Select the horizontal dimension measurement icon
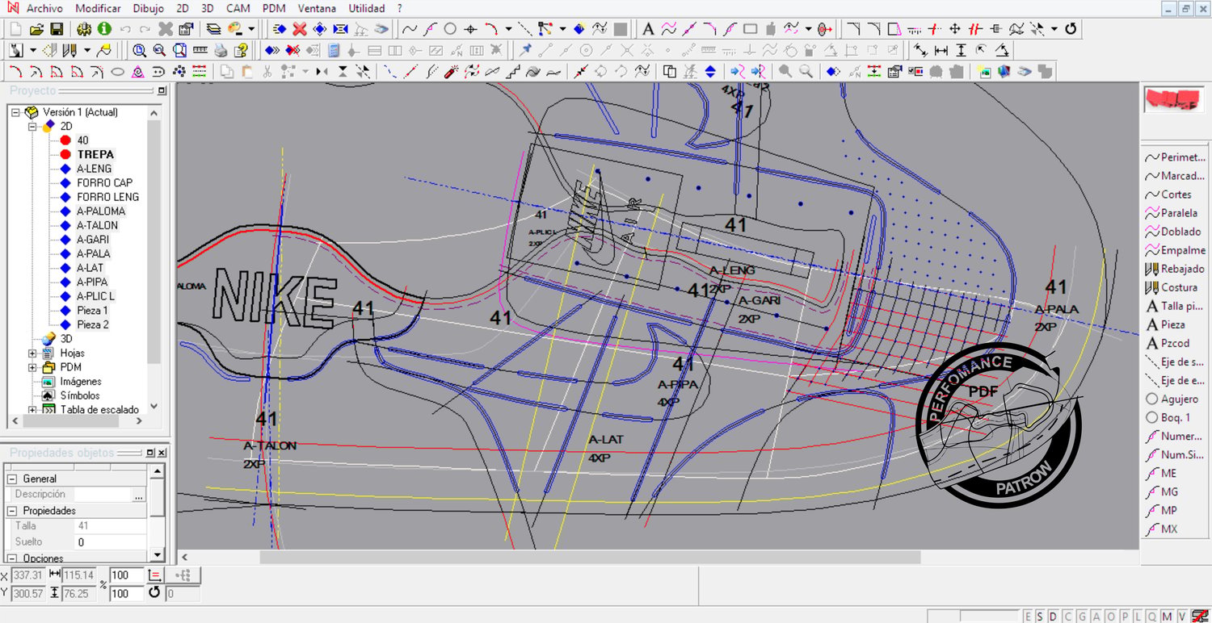 (x=941, y=50)
